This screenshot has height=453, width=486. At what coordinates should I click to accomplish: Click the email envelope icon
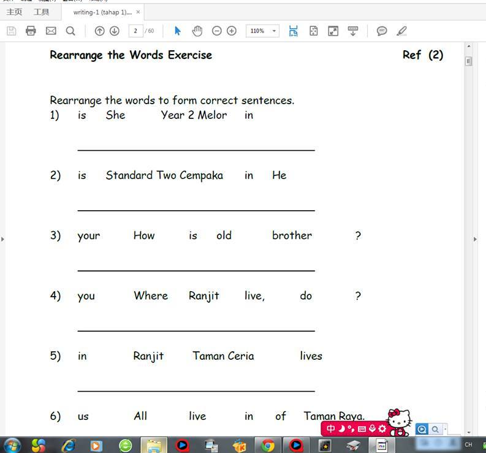51,31
